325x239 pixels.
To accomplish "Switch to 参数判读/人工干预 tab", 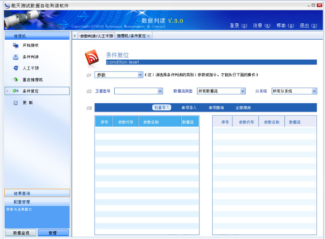I will (96, 36).
